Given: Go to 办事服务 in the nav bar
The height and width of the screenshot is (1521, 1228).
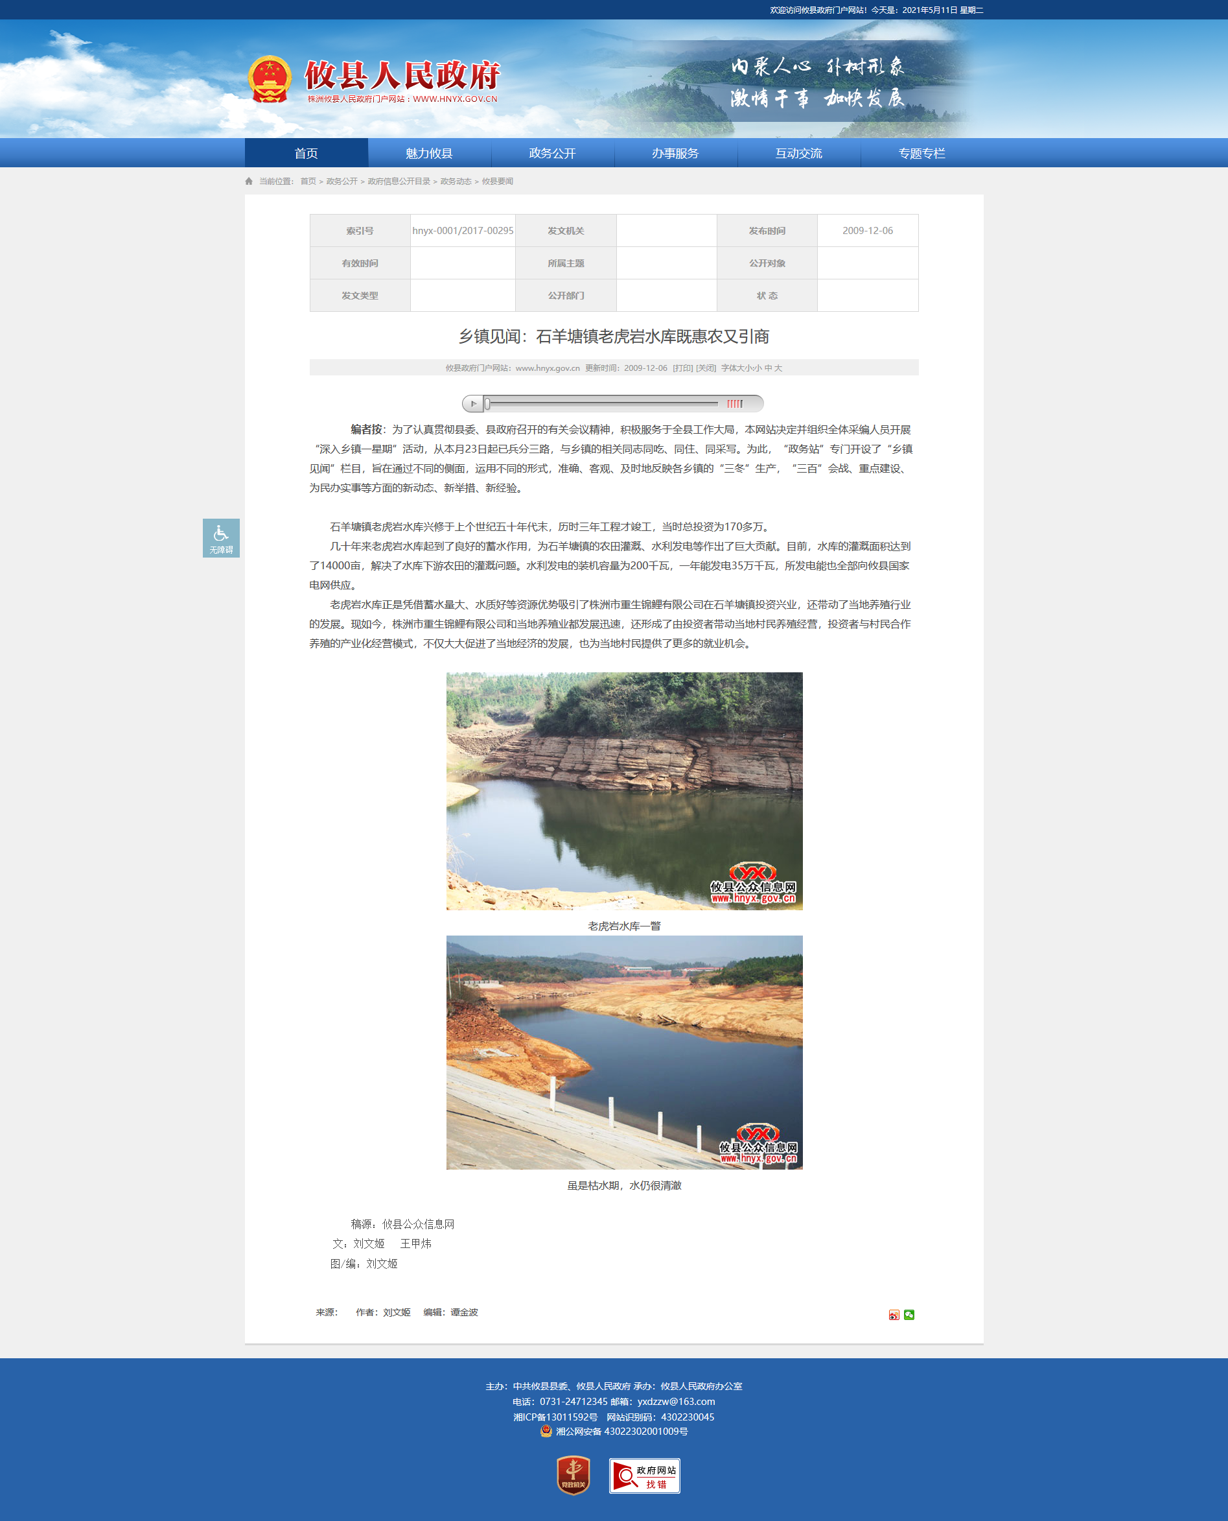Looking at the screenshot, I should (675, 154).
